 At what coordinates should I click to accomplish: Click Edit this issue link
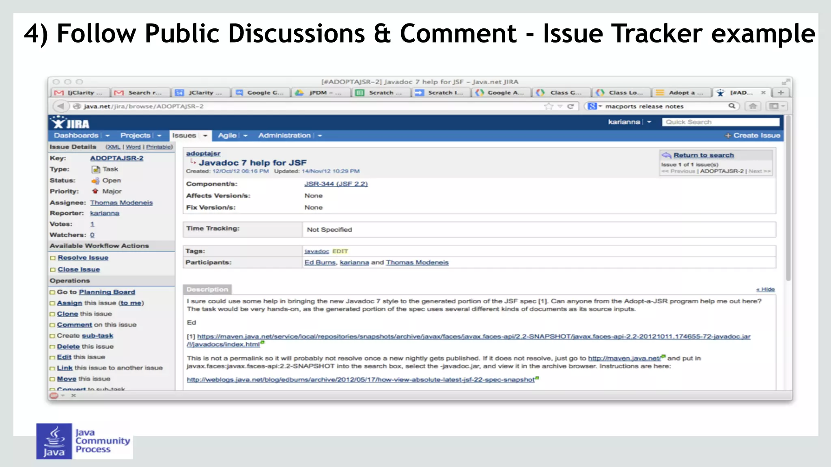[64, 357]
